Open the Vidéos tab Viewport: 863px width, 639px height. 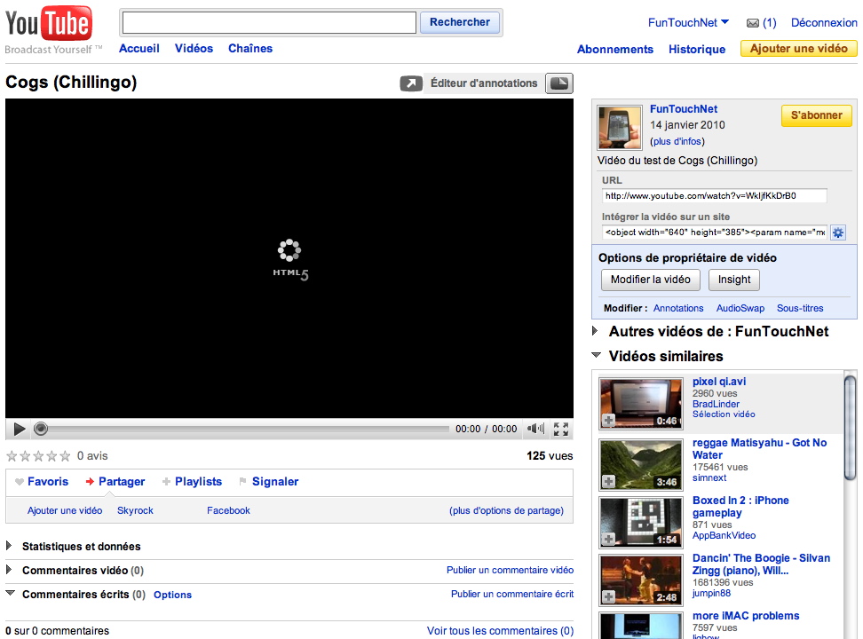[x=194, y=49]
